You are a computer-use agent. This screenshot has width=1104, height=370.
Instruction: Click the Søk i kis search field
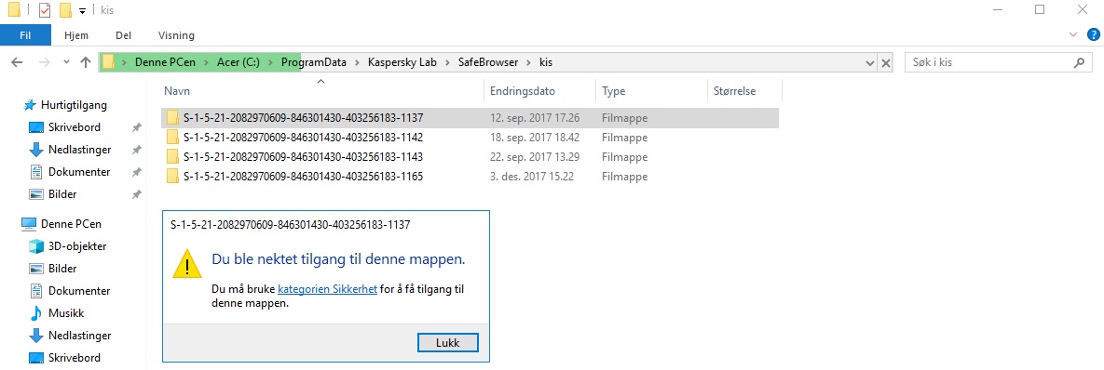tap(988, 62)
